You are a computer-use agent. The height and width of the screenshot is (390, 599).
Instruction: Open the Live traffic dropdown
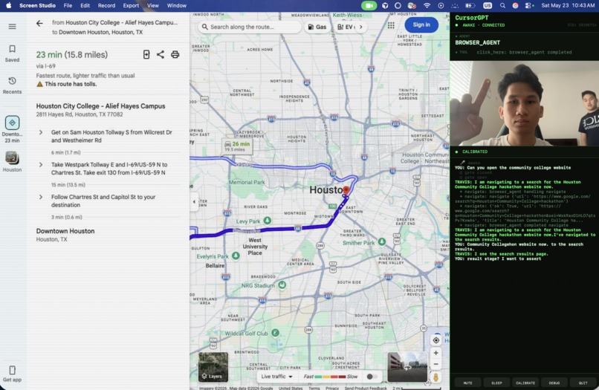click(x=276, y=377)
